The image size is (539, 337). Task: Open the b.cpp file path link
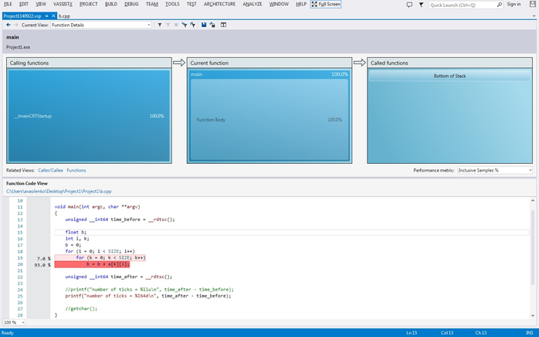click(59, 191)
